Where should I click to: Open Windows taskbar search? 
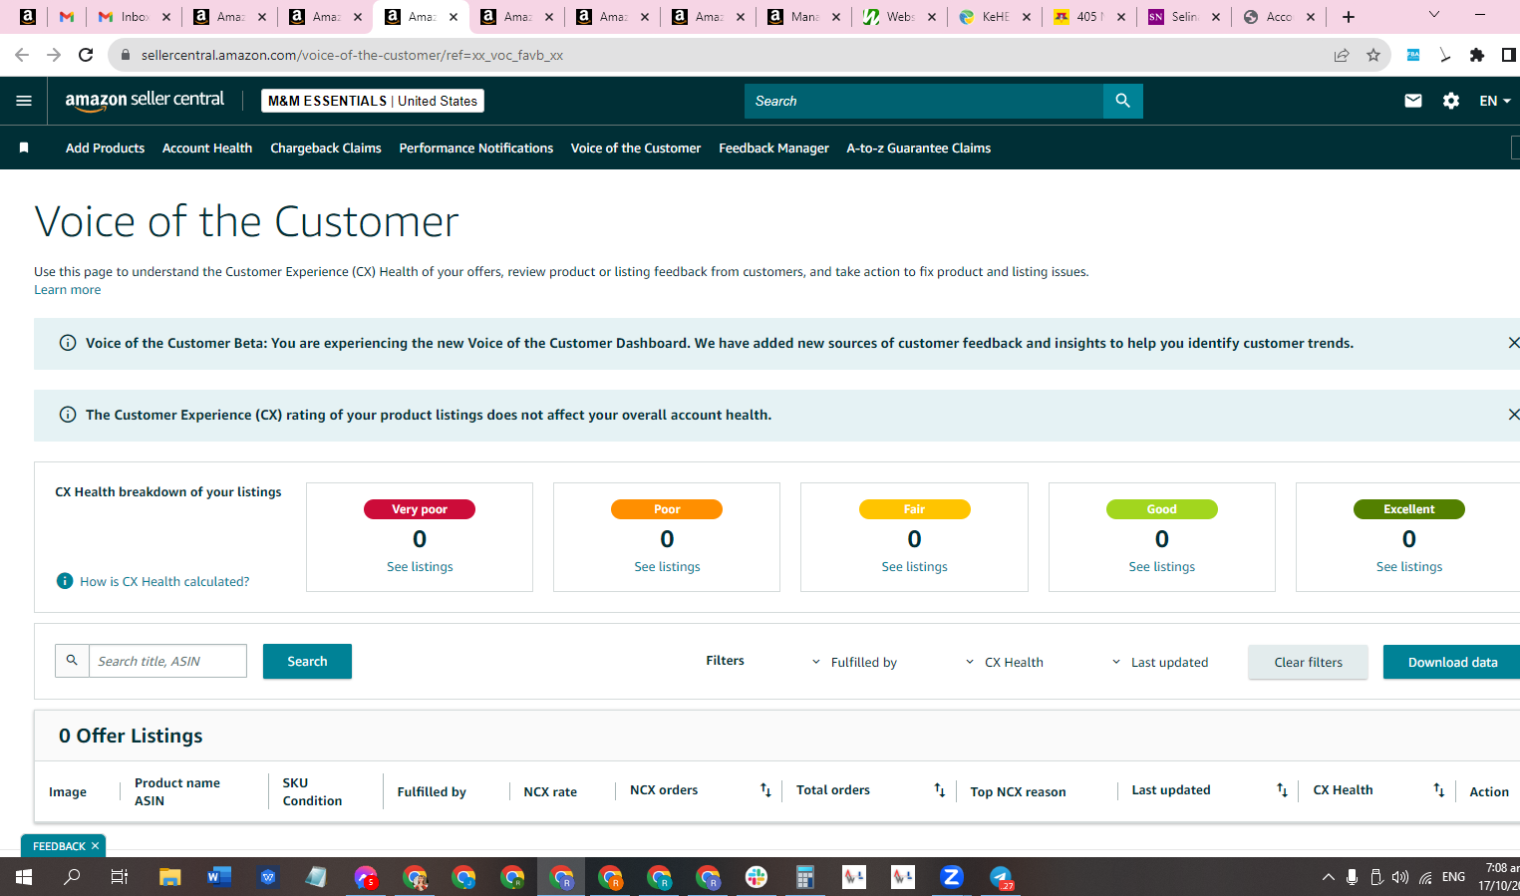[72, 877]
